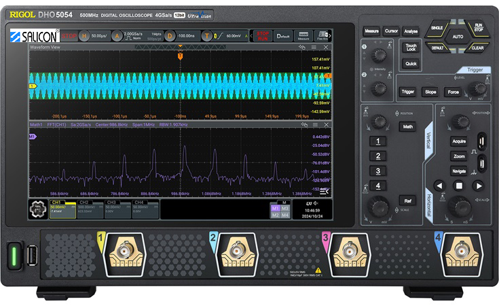Push the front-panel DEFAULT button
This screenshot has height=306, width=499.
438,48
